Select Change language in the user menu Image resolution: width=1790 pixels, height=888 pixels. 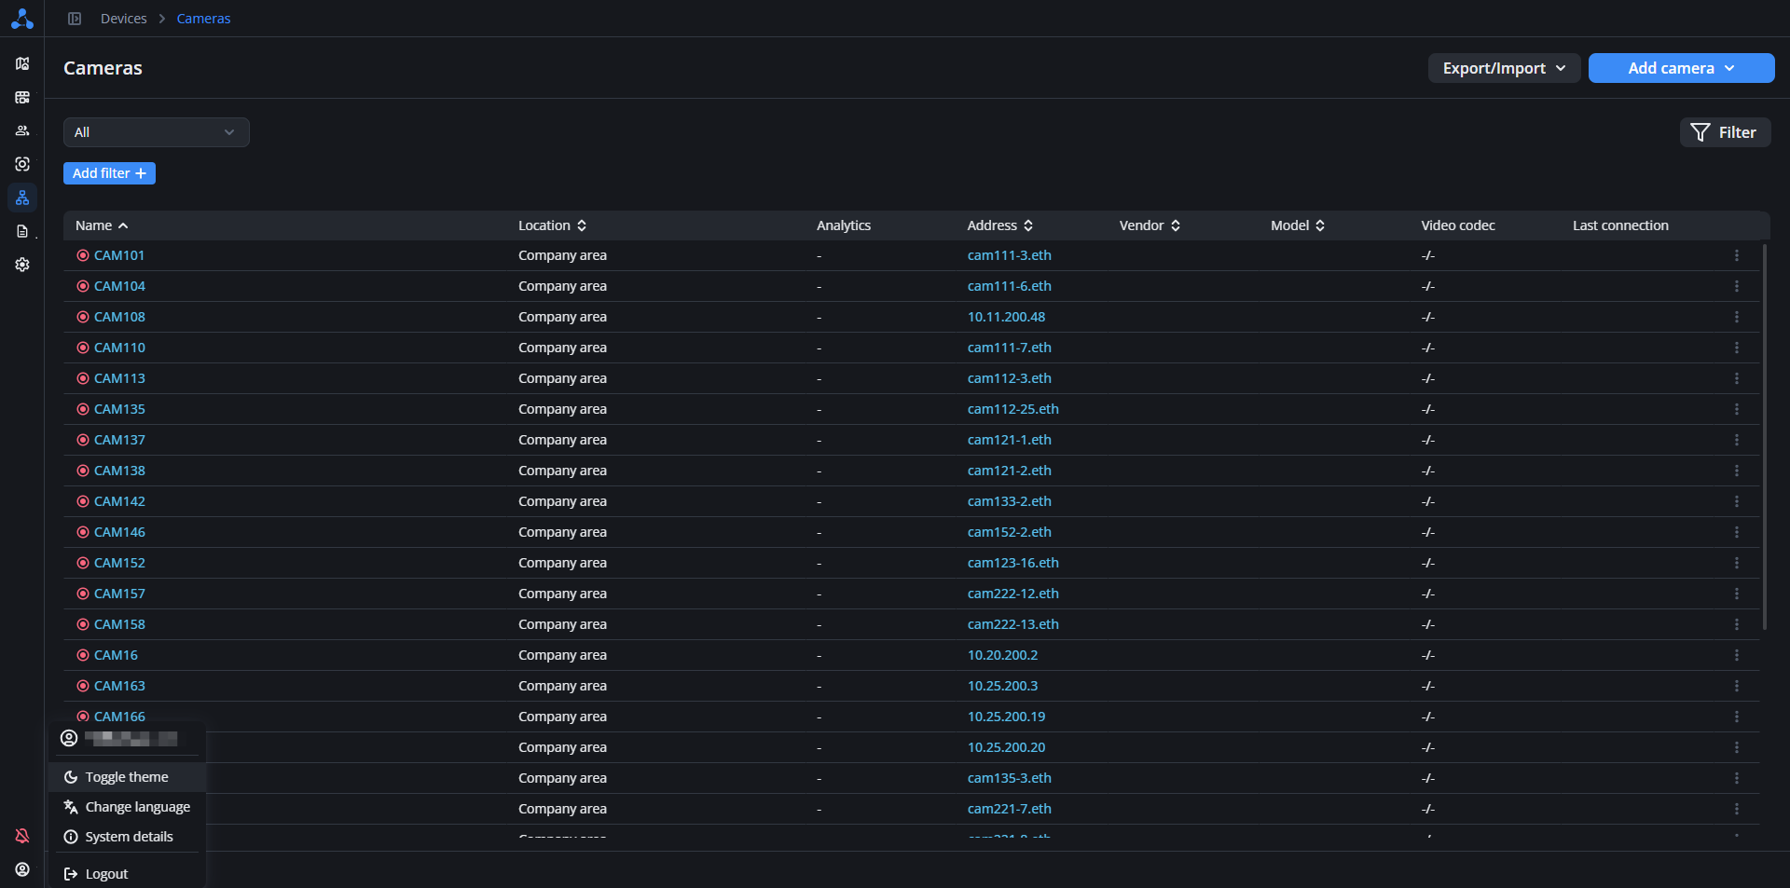[137, 807]
